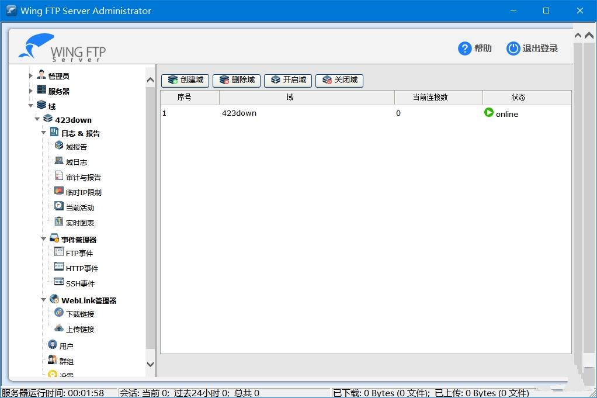Click 退出登录 to log out
The width and height of the screenshot is (597, 398).
click(532, 49)
